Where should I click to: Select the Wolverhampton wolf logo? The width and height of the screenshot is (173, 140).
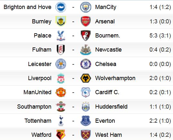86,78
